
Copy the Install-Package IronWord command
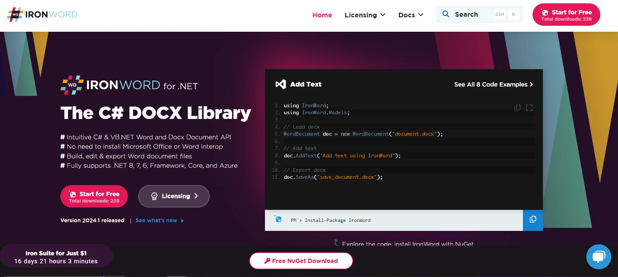533,220
